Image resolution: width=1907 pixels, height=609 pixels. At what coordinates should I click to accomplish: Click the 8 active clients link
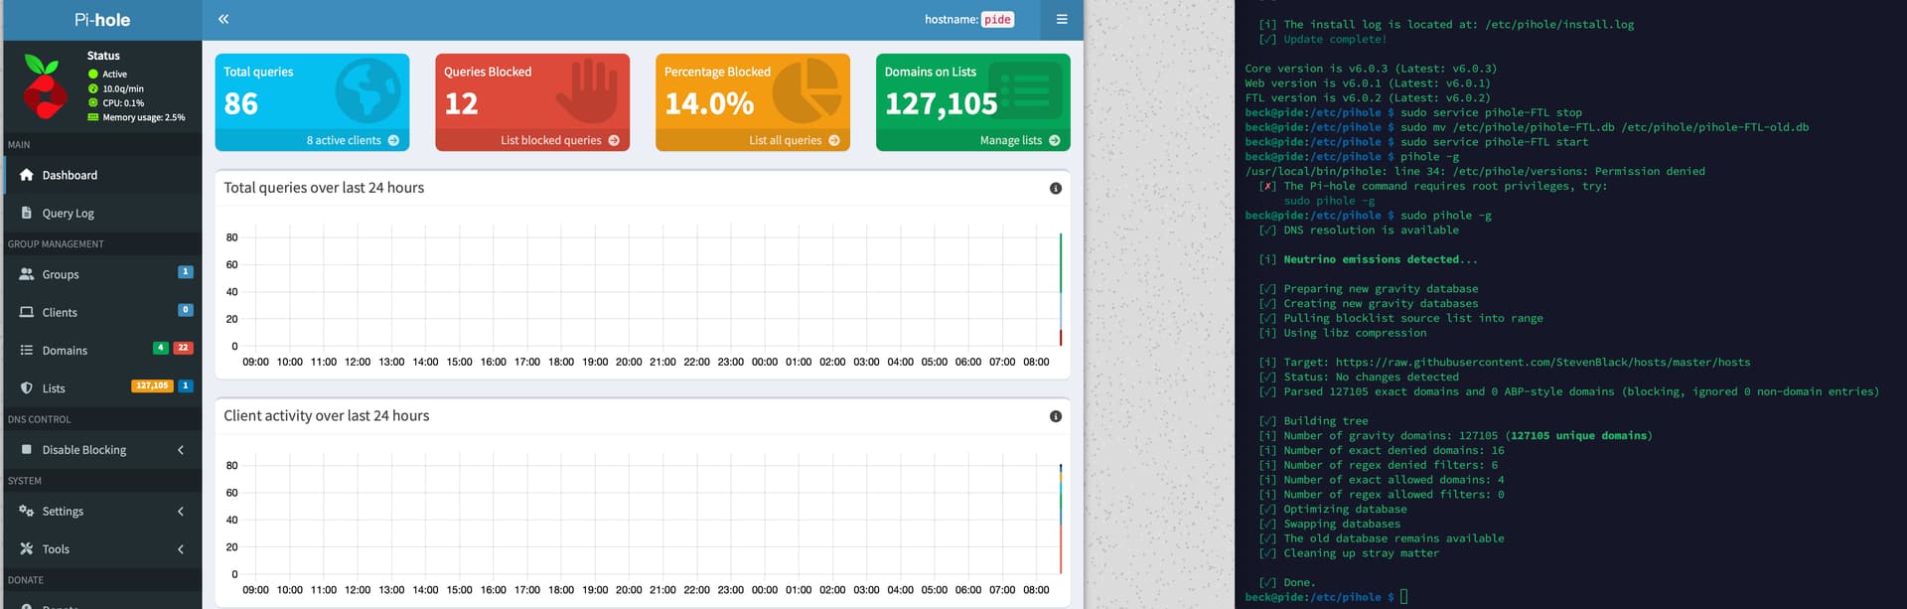pos(312,140)
